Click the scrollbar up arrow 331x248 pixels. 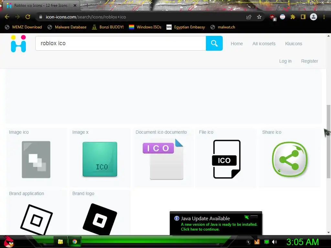(328, 36)
